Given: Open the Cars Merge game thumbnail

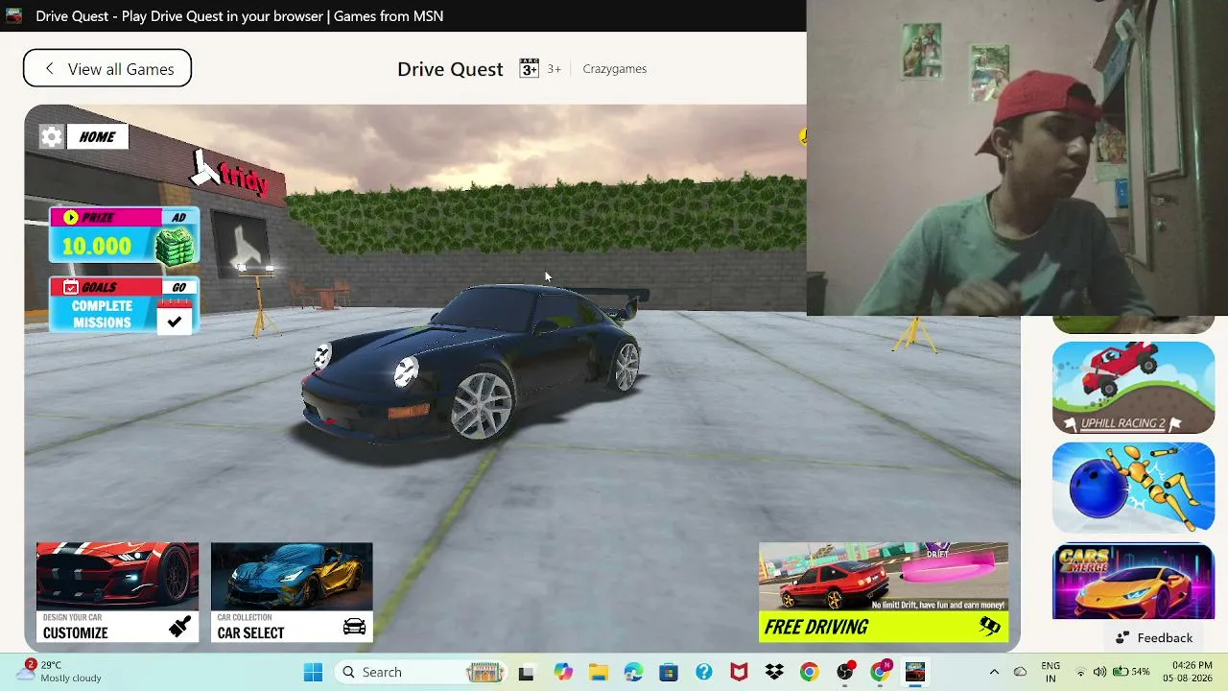Looking at the screenshot, I should click(x=1133, y=582).
